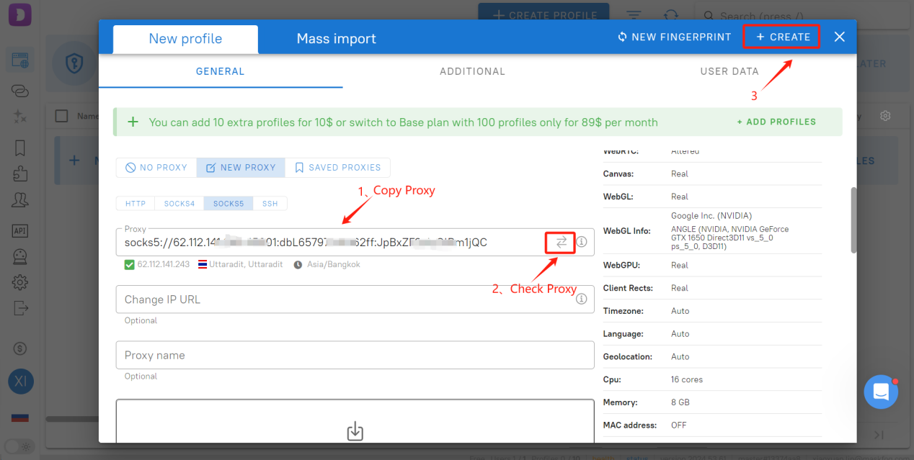Open the API section from sidebar
Image resolution: width=914 pixels, height=460 pixels.
[x=19, y=230]
